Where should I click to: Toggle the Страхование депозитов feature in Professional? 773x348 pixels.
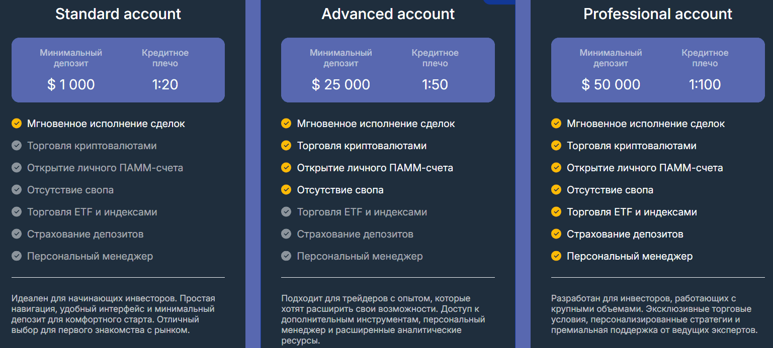pyautogui.click(x=556, y=234)
